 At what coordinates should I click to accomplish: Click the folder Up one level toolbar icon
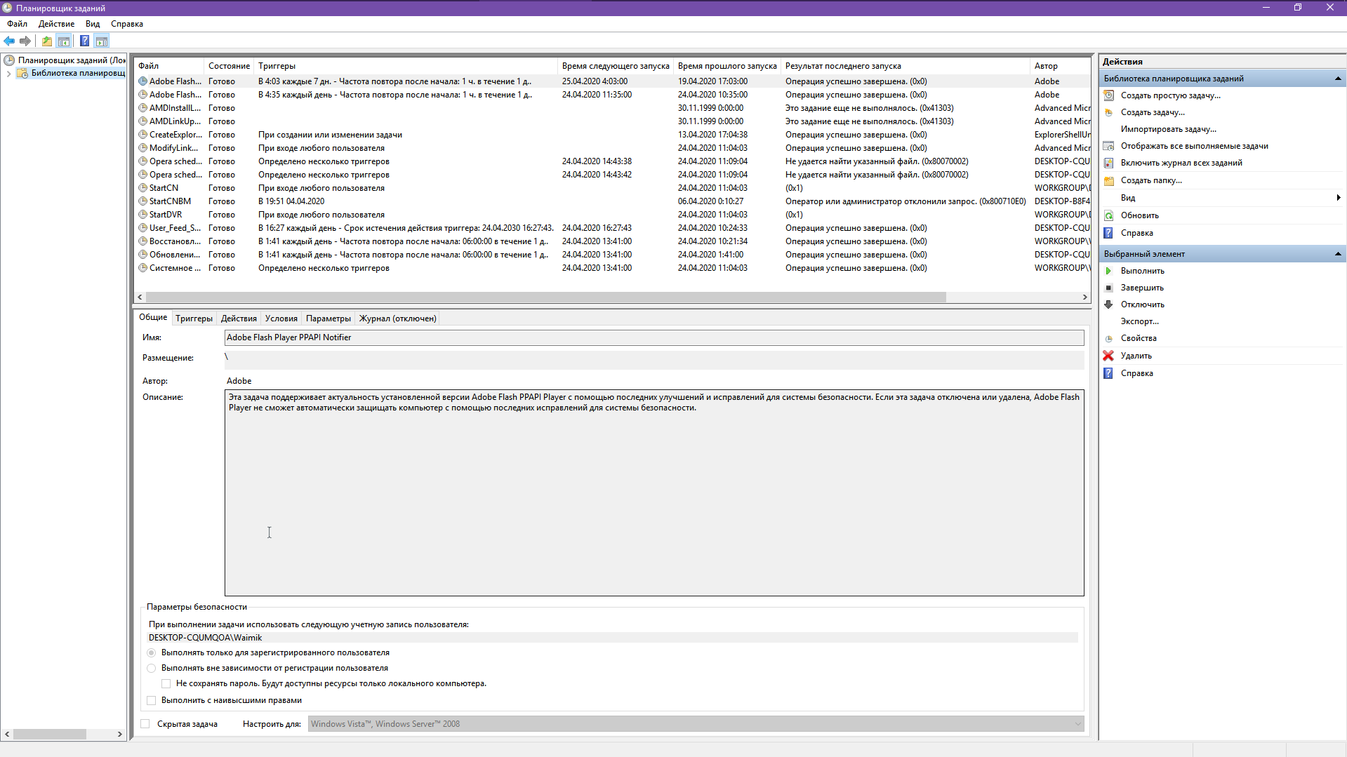click(x=47, y=41)
